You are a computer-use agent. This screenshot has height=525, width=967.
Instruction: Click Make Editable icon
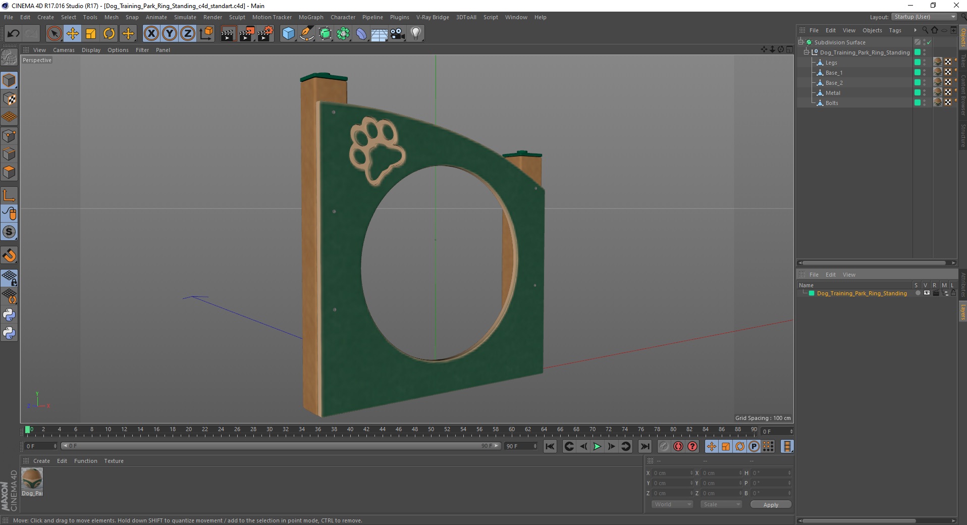click(x=9, y=58)
